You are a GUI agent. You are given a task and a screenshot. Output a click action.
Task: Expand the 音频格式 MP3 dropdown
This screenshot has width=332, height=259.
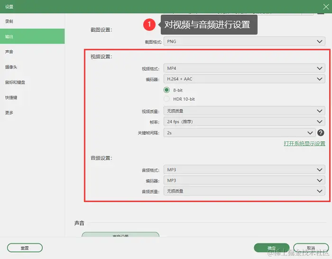(x=244, y=170)
